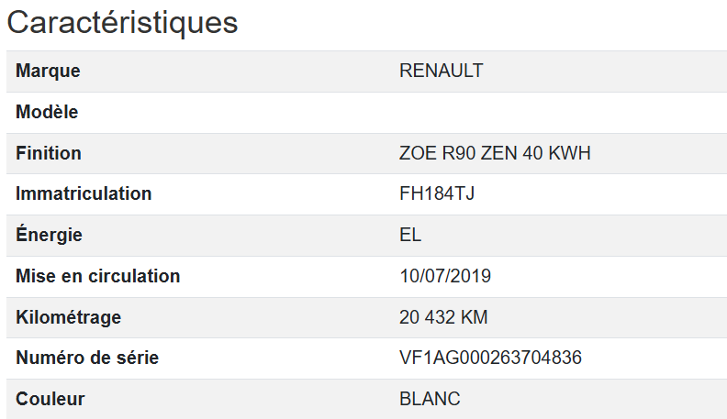Click the Énergie row label
727x419 pixels.
49,236
